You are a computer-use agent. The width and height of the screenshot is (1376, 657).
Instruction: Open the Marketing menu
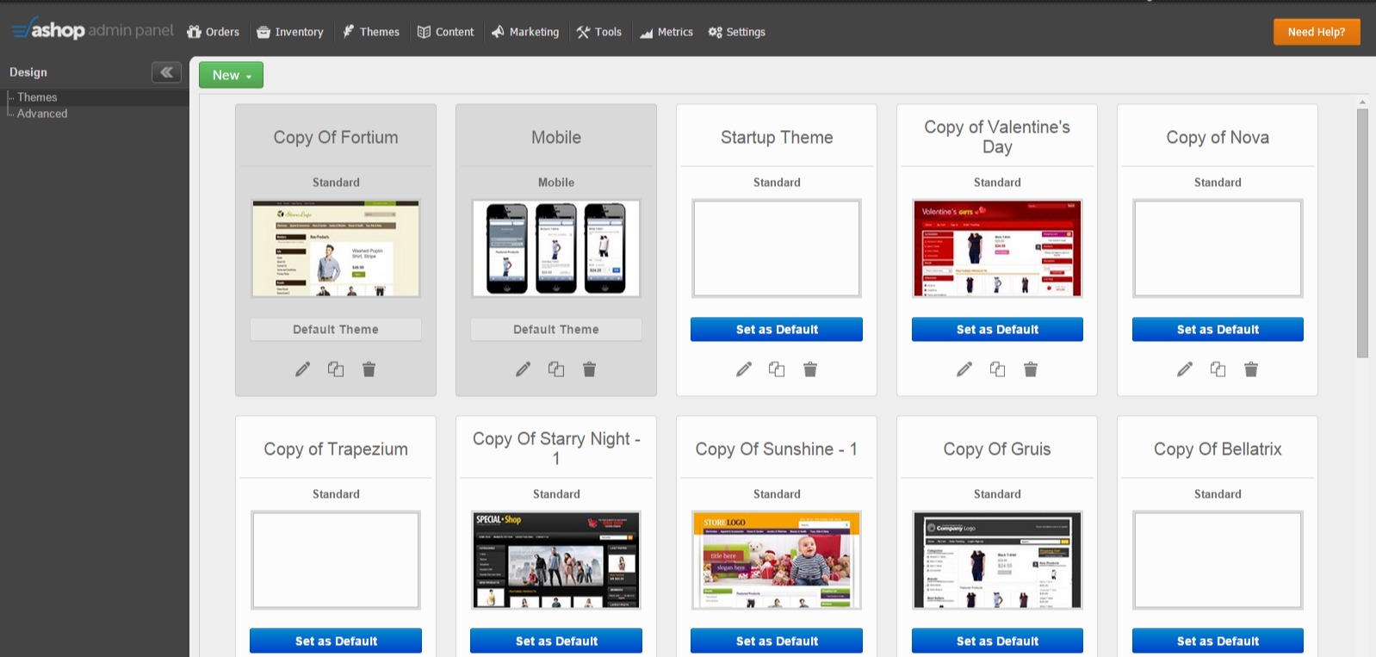pyautogui.click(x=525, y=32)
